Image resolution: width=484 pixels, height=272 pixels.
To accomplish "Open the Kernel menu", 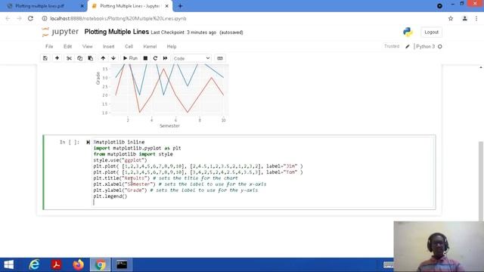I will 150,47.
